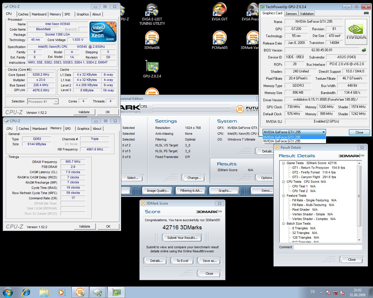The image size is (373, 298).
Task: Select the 3DMark Vantage desktop shortcut
Action: click(250, 40)
